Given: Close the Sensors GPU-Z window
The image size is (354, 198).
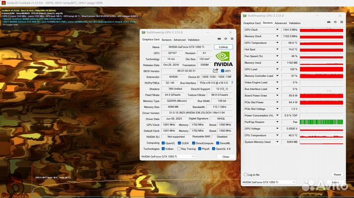Looking at the screenshot, I should coord(340,16).
